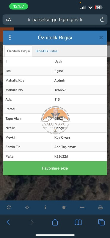
Task: Select the Öznitelik Bilgisi tab
Action: 18,51
